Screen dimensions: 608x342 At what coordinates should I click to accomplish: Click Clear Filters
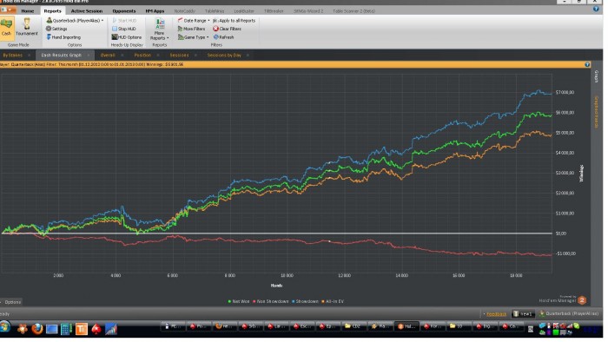(x=228, y=29)
